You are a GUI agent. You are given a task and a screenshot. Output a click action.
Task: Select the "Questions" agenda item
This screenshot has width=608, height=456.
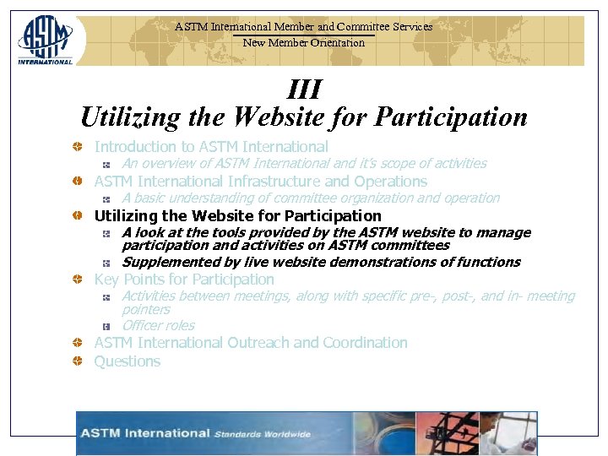[128, 361]
